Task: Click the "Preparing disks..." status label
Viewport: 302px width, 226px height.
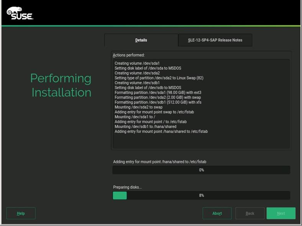Action: [x=127, y=187]
